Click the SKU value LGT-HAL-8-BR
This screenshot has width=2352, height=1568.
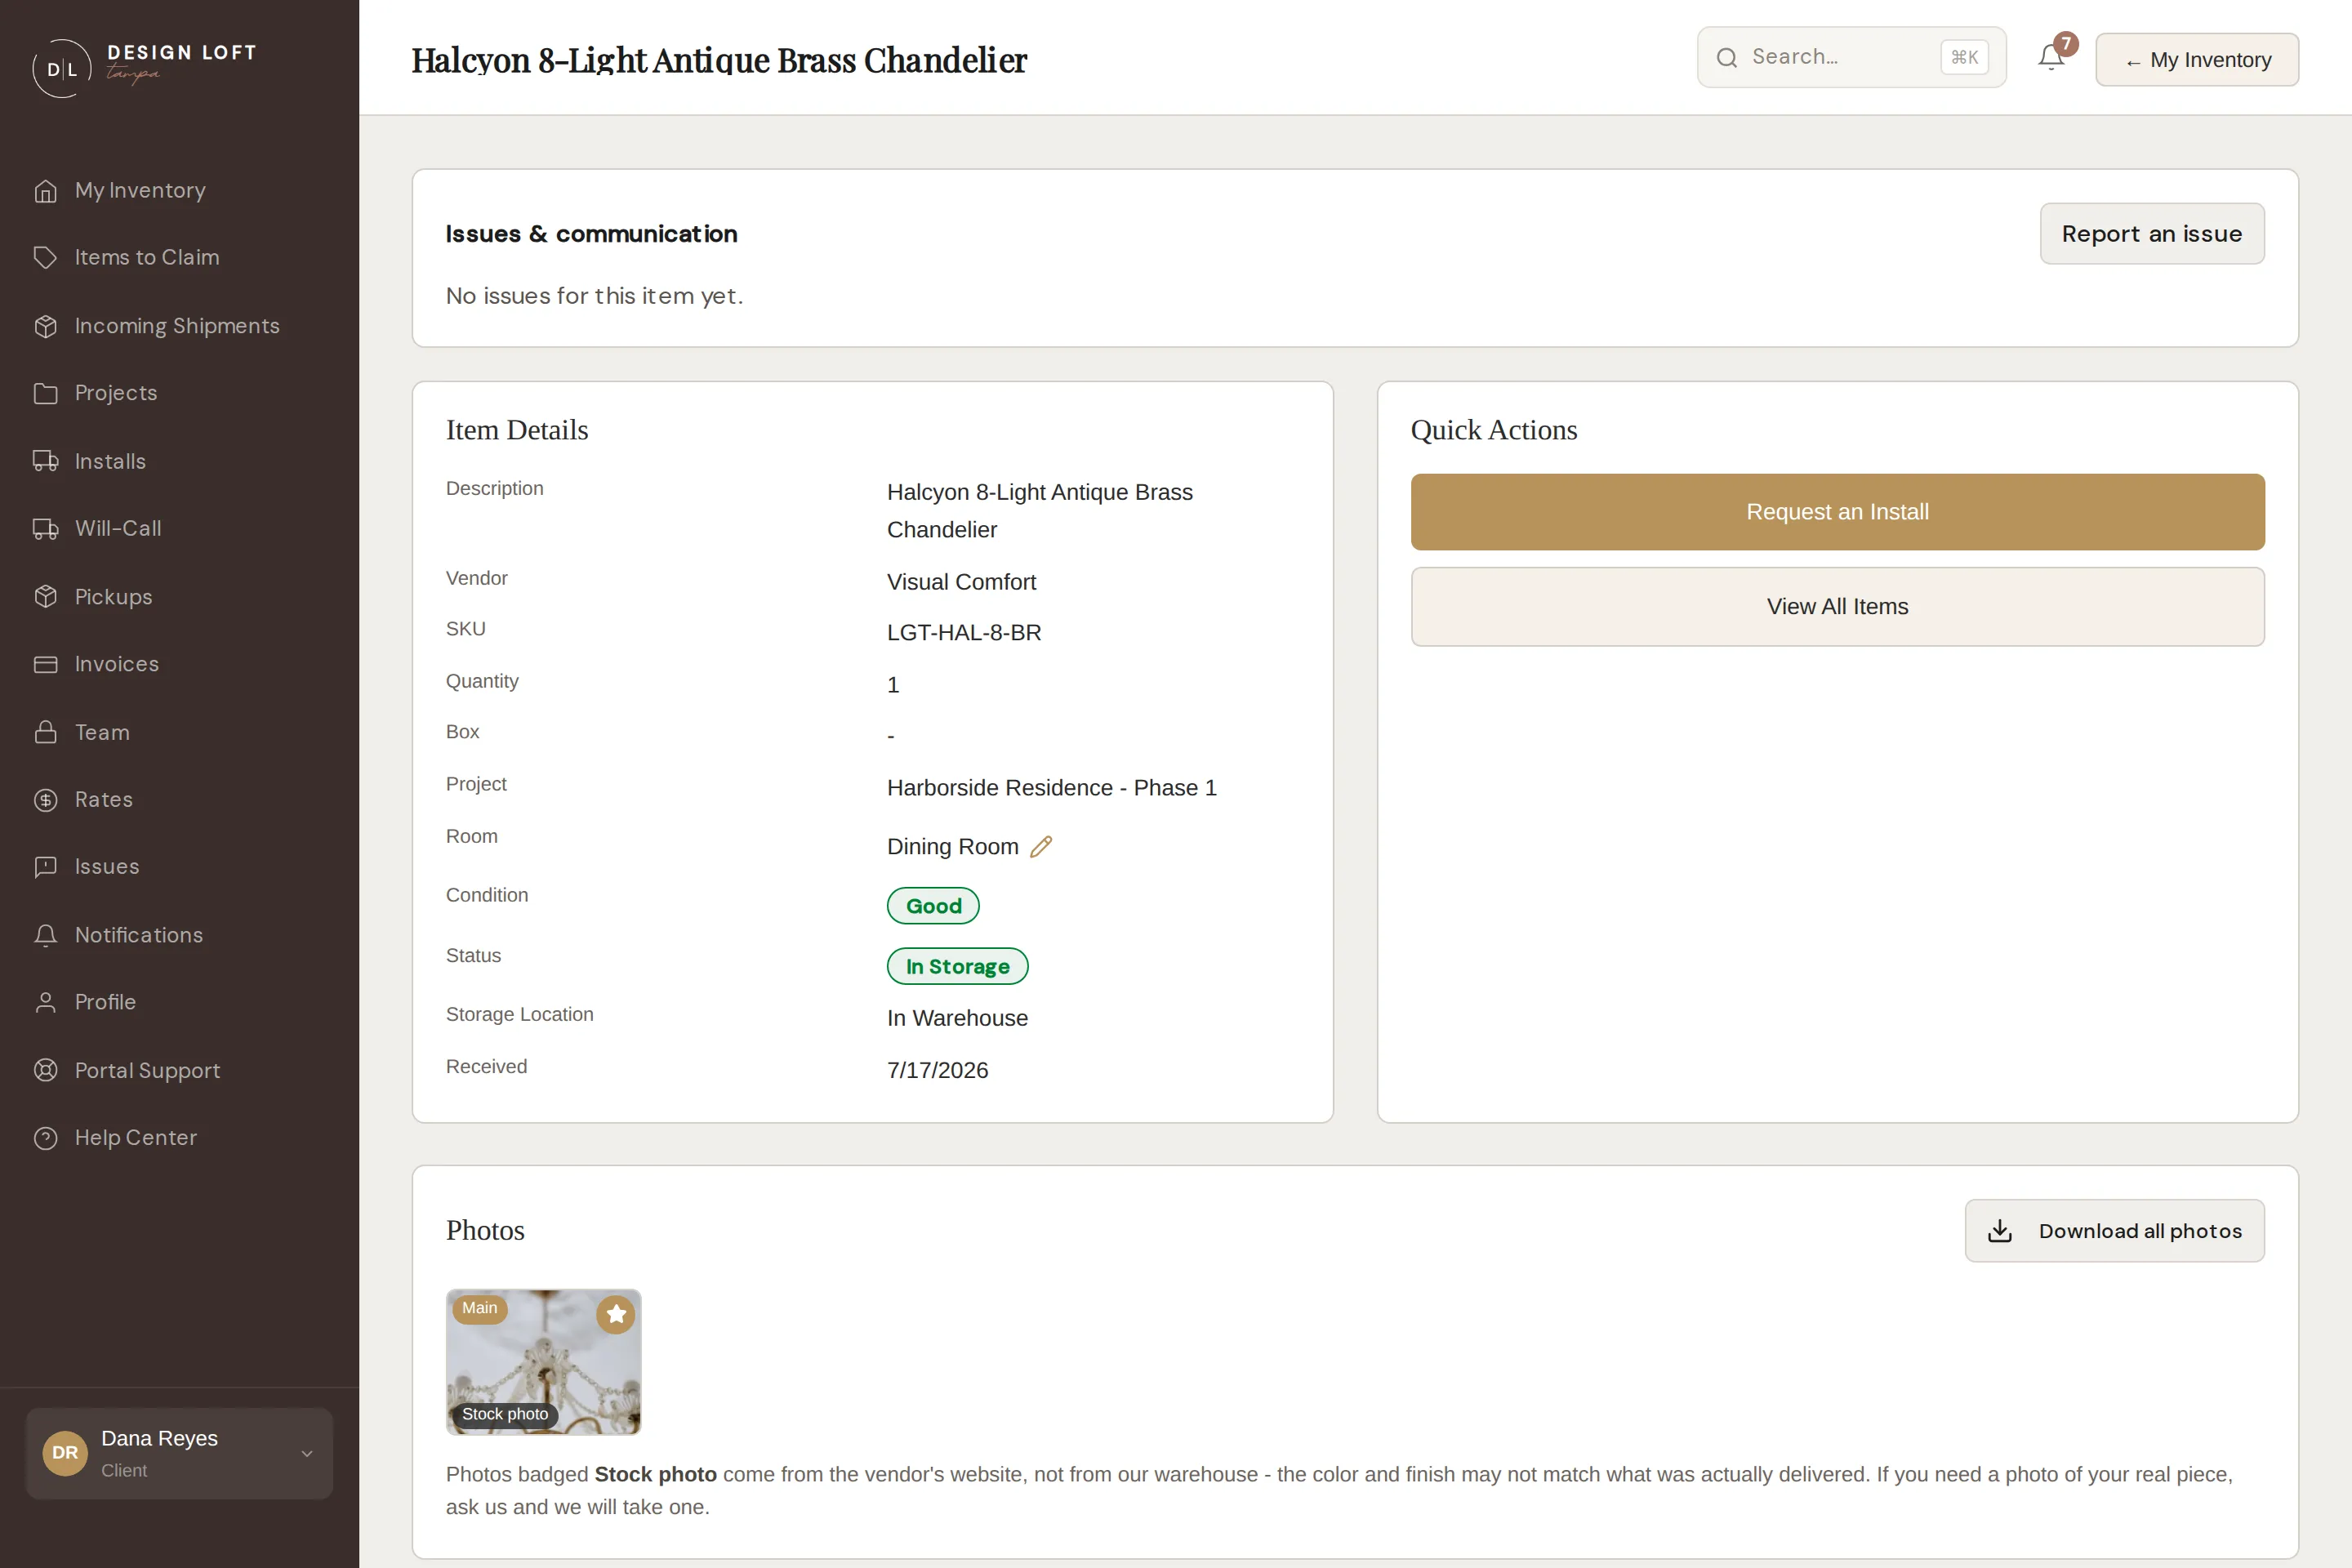pos(964,633)
